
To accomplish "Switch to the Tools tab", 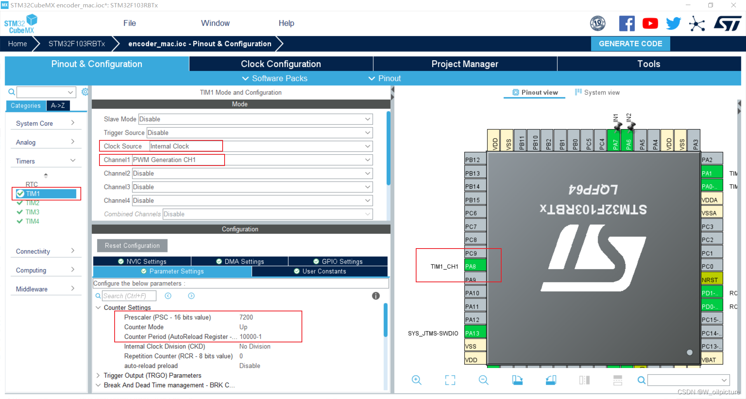I will (649, 64).
